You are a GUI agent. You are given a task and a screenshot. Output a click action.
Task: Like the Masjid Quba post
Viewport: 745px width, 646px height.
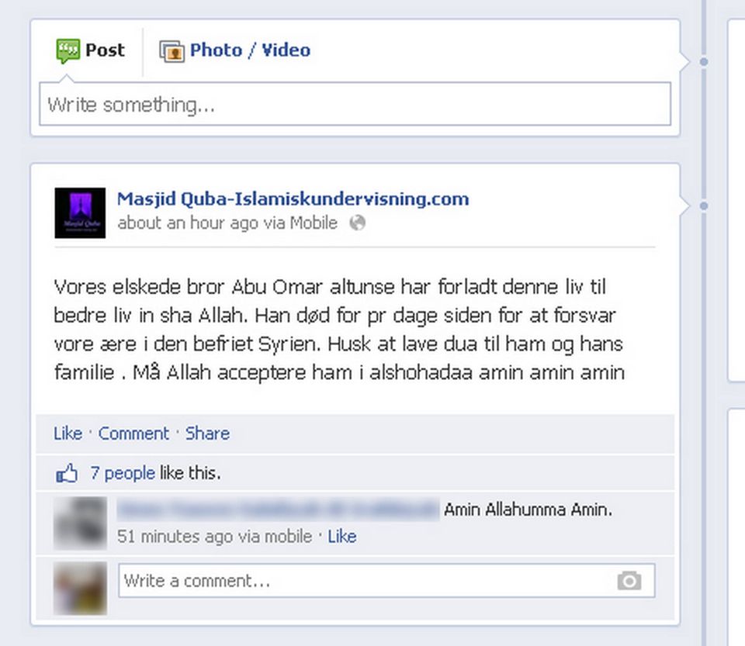[x=68, y=434]
